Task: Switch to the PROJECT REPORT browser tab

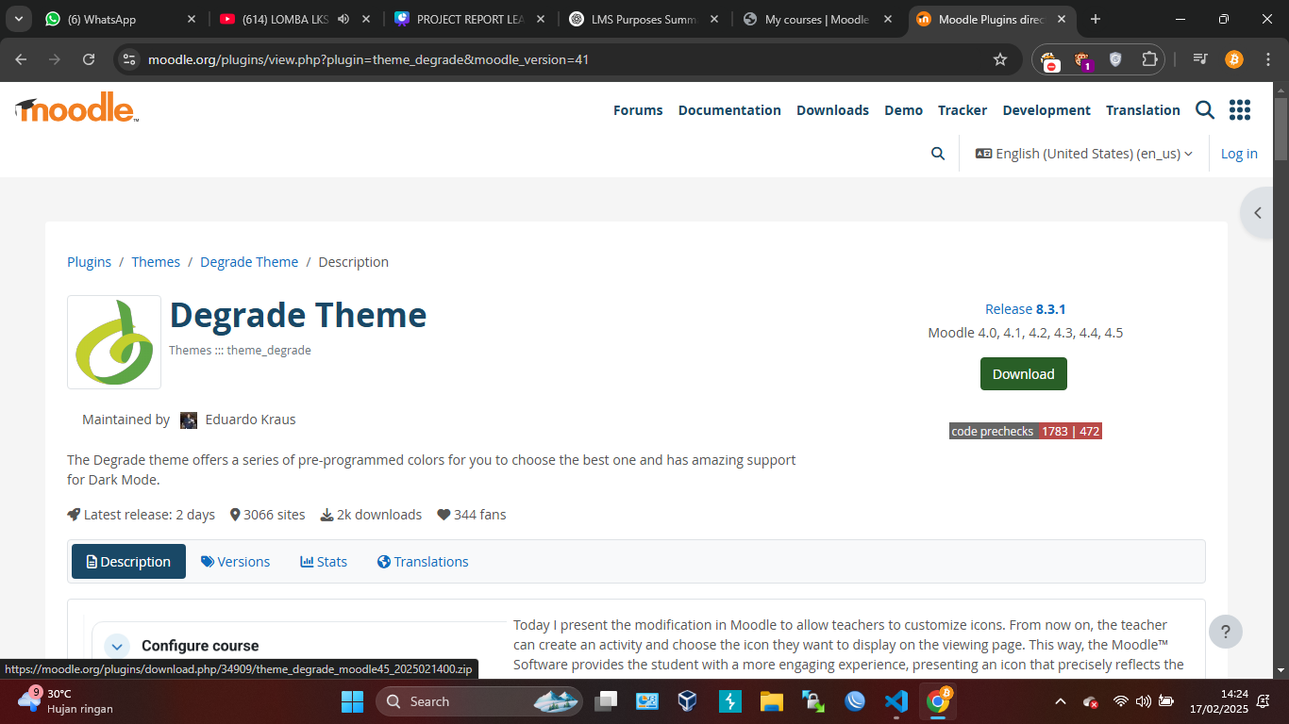Action: point(469,19)
